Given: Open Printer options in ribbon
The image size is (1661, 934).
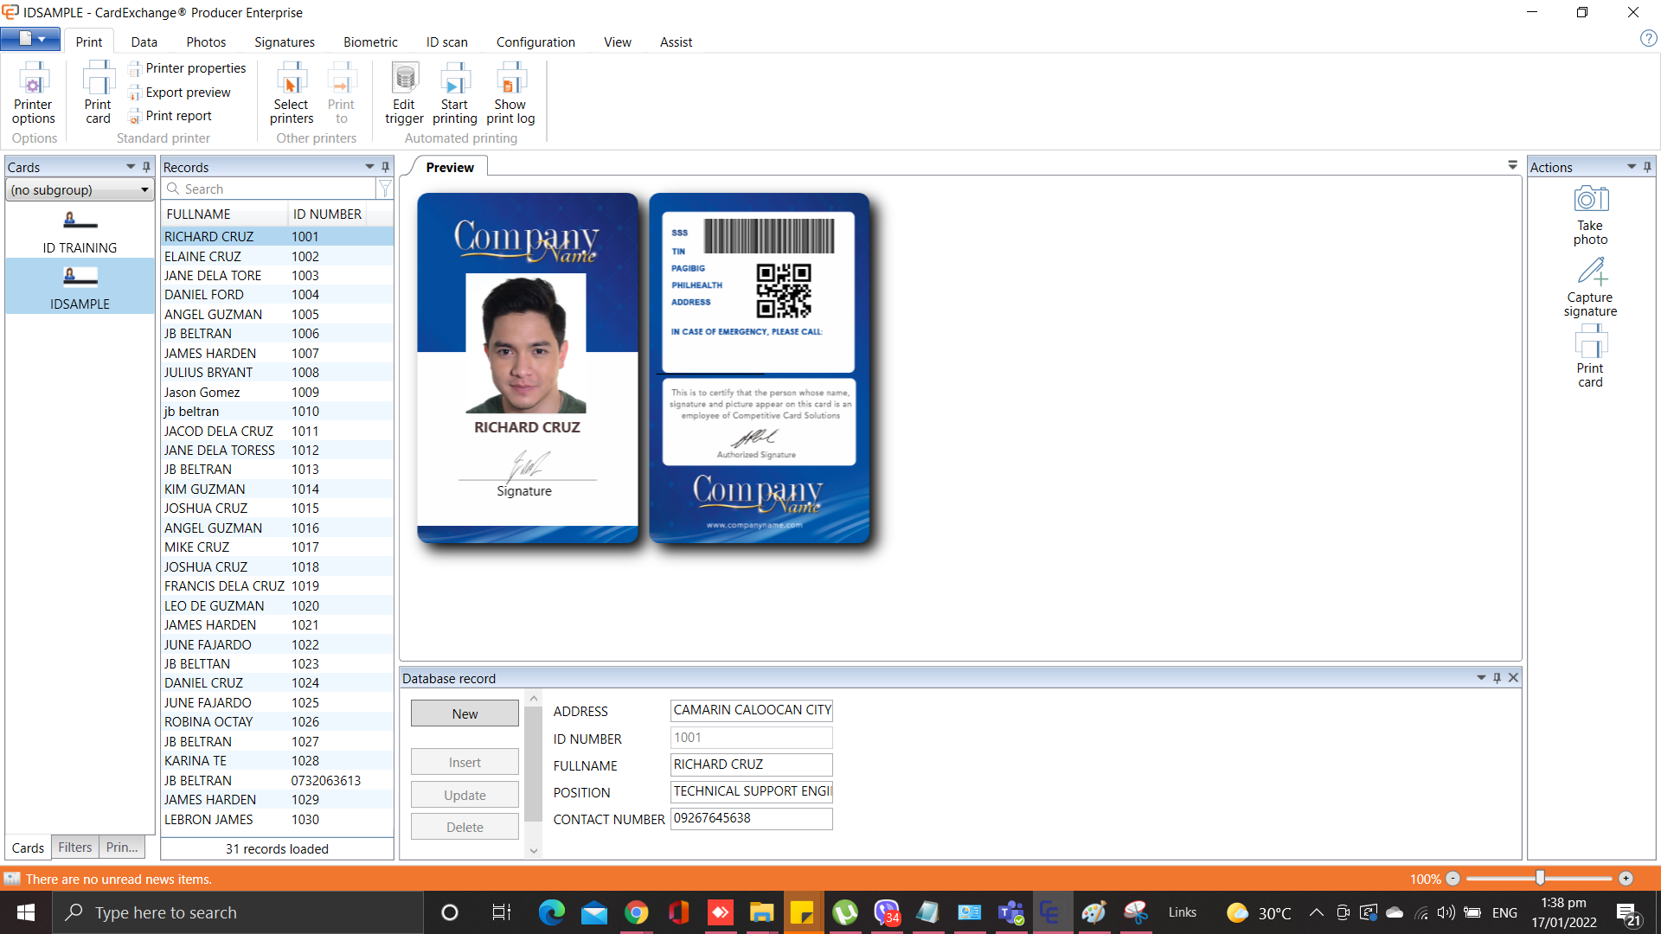Looking at the screenshot, I should click(x=34, y=93).
